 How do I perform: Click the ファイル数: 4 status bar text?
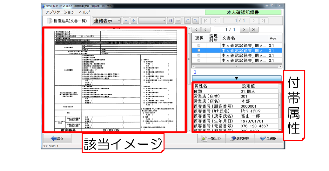point(51,146)
